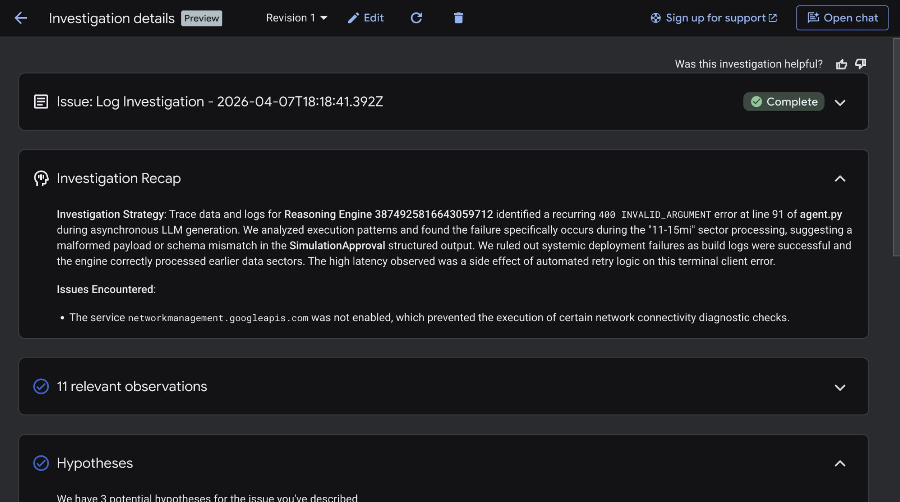This screenshot has height=502, width=900.
Task: Click the back arrow icon
Action: coord(21,18)
